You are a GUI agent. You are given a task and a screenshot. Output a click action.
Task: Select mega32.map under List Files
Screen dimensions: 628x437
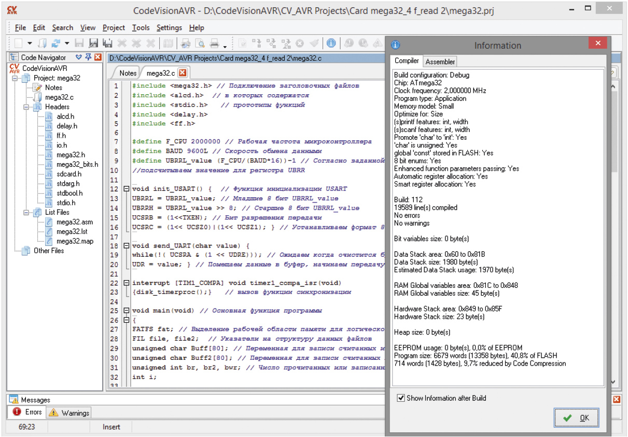75,241
